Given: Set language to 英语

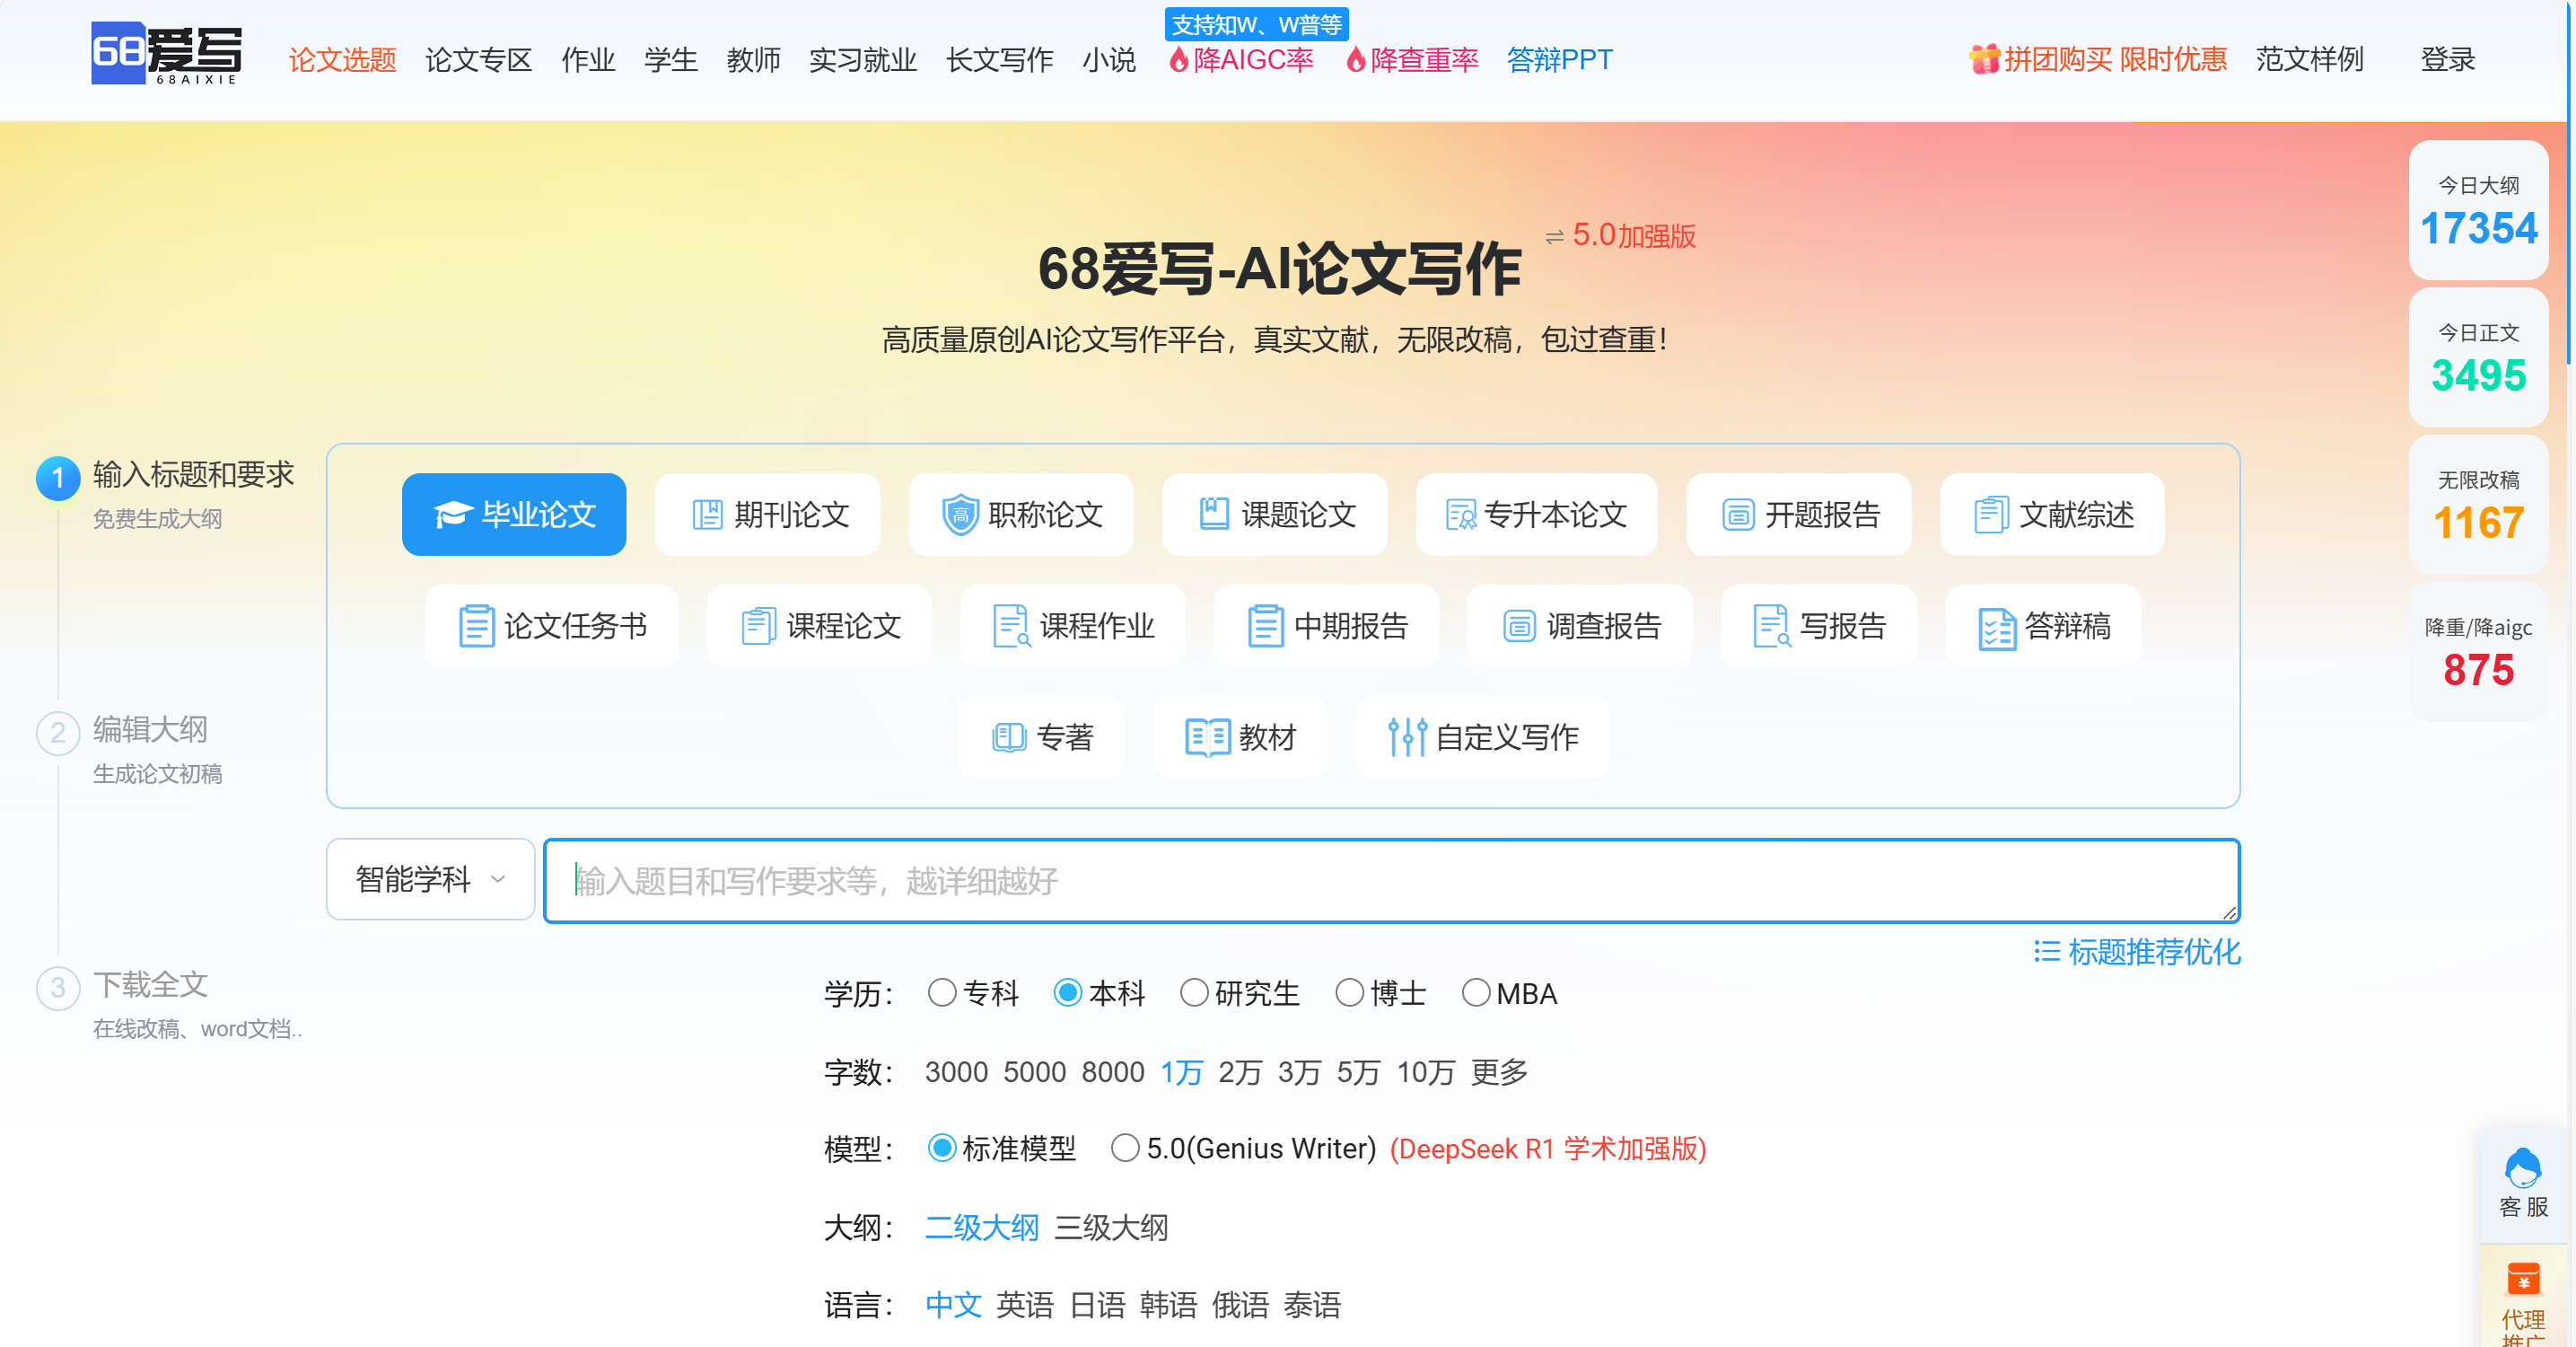Looking at the screenshot, I should click(x=1025, y=1305).
